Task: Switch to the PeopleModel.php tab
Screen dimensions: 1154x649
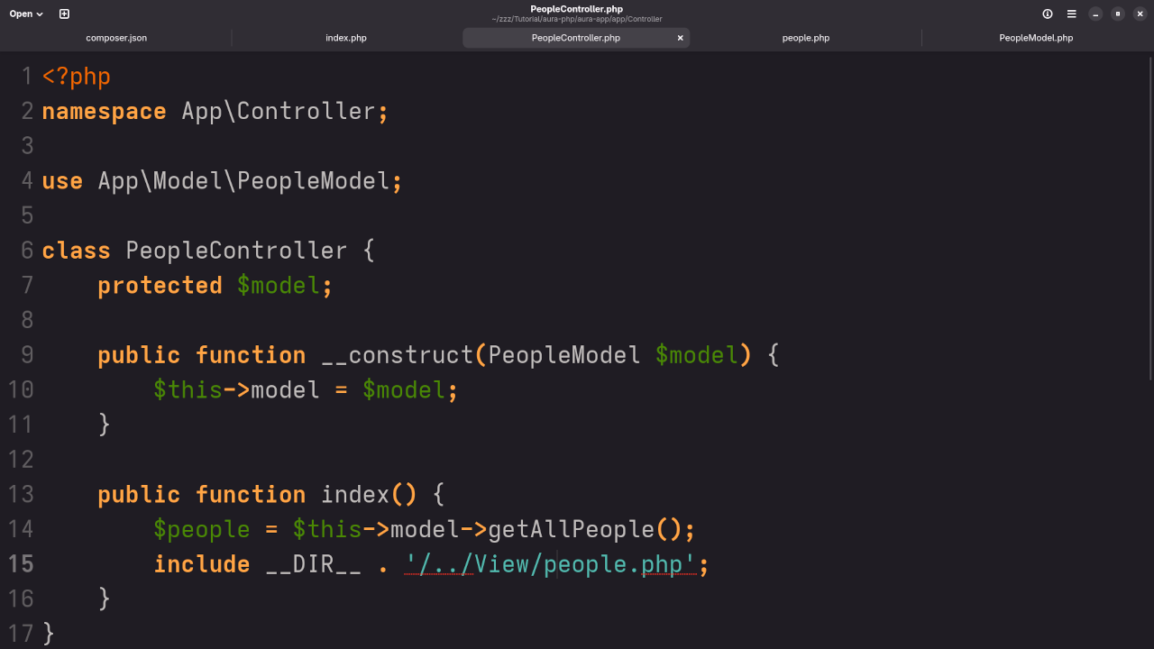Action: pos(1036,38)
